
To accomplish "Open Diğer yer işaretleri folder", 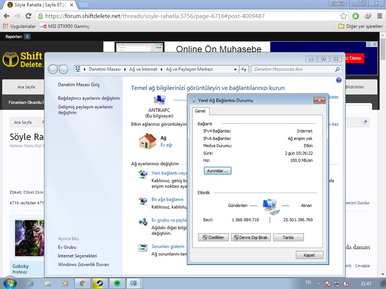I will pos(361,26).
